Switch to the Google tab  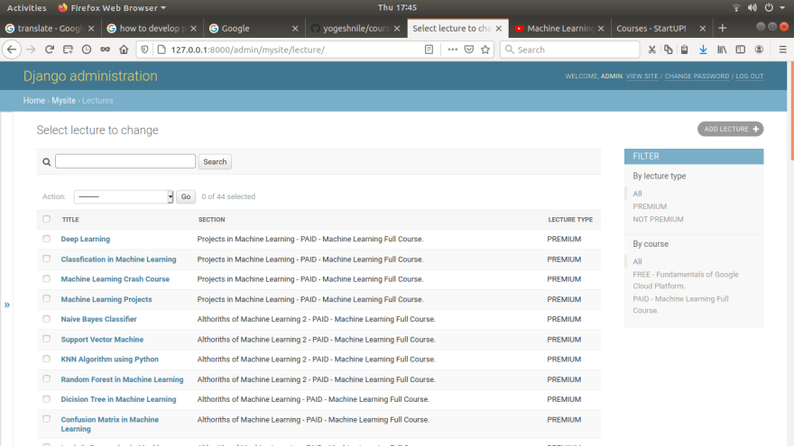coord(254,28)
